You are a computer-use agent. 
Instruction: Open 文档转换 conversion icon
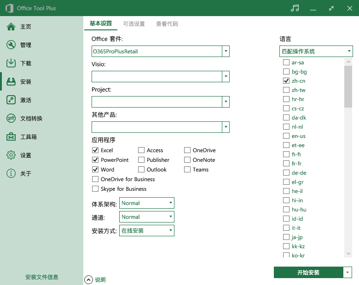click(11, 119)
